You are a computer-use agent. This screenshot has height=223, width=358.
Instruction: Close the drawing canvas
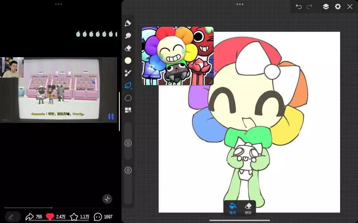(x=350, y=7)
